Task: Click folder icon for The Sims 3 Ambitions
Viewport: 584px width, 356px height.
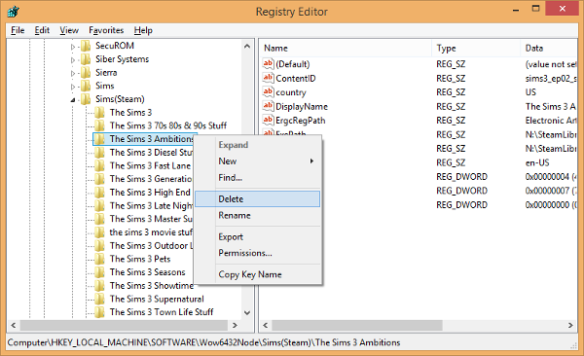Action: (99, 139)
